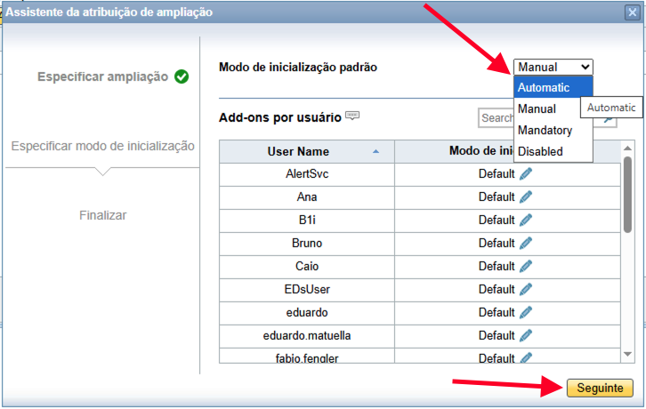Click the user search input field
646x409 pixels.
click(x=496, y=118)
